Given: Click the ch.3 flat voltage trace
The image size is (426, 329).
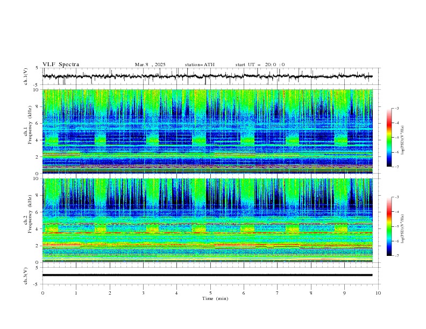Looking at the screenshot, I should tap(207, 275).
